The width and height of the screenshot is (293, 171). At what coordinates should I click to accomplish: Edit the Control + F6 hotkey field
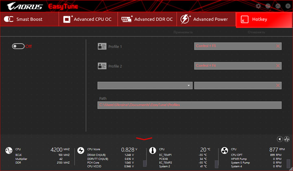pos(238,66)
